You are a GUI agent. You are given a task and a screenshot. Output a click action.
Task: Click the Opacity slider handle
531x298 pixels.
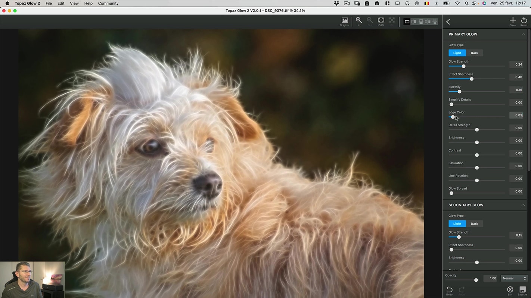[476, 280]
